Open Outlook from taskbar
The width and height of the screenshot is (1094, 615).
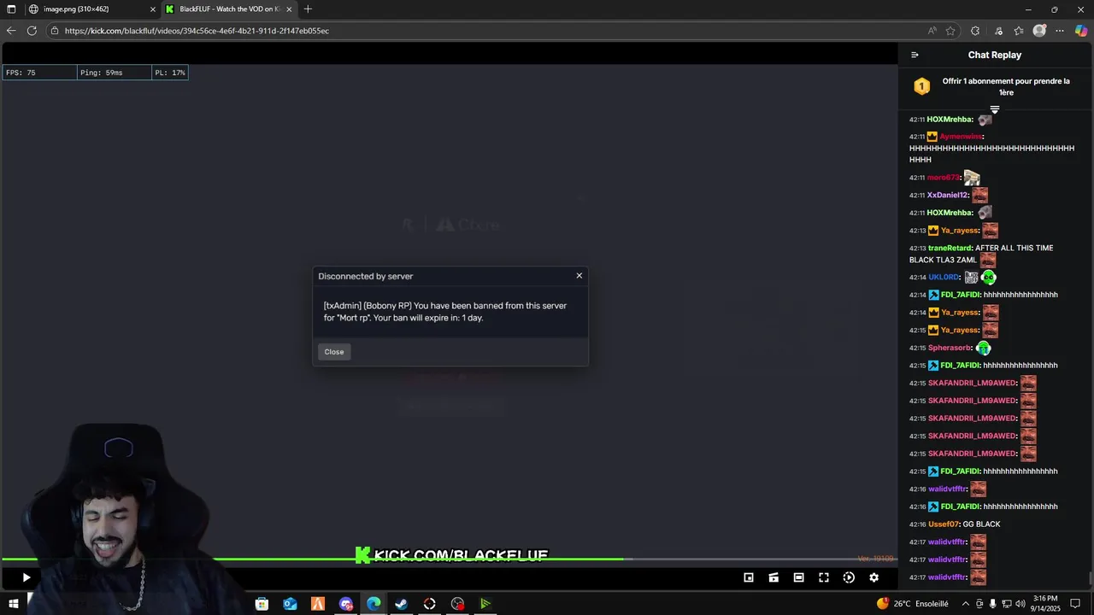click(290, 604)
